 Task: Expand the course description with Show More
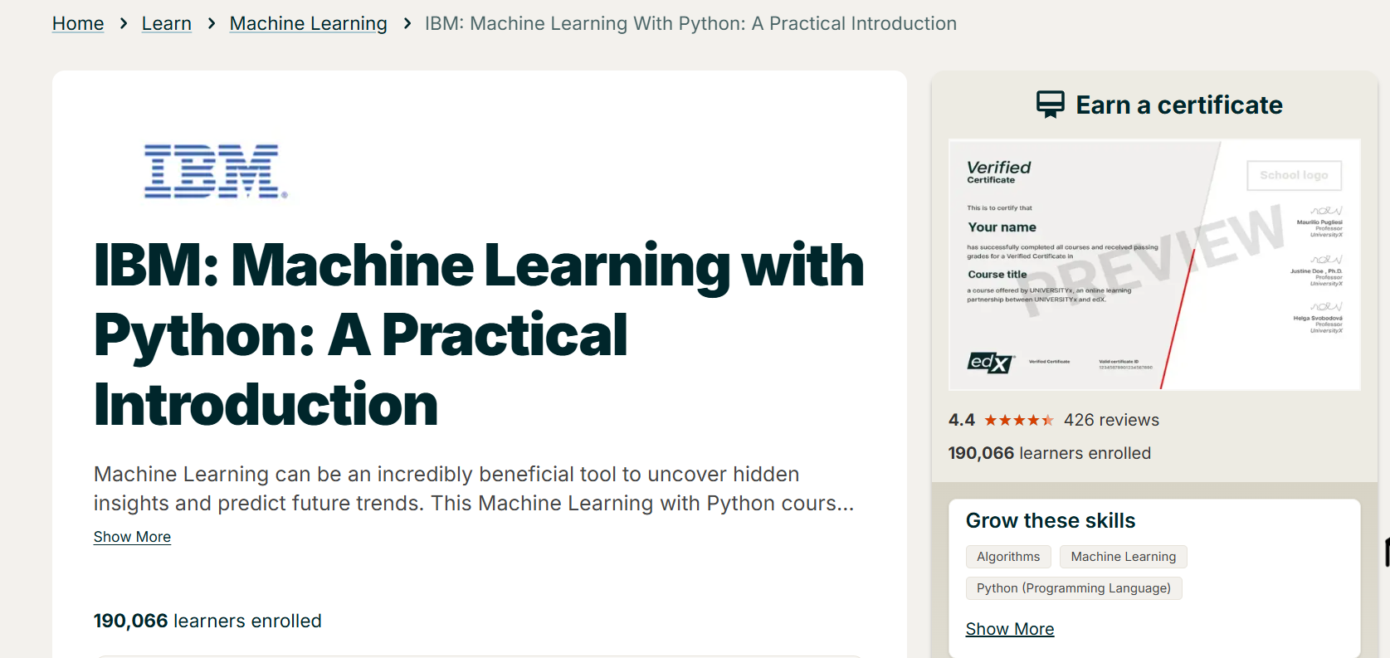132,537
